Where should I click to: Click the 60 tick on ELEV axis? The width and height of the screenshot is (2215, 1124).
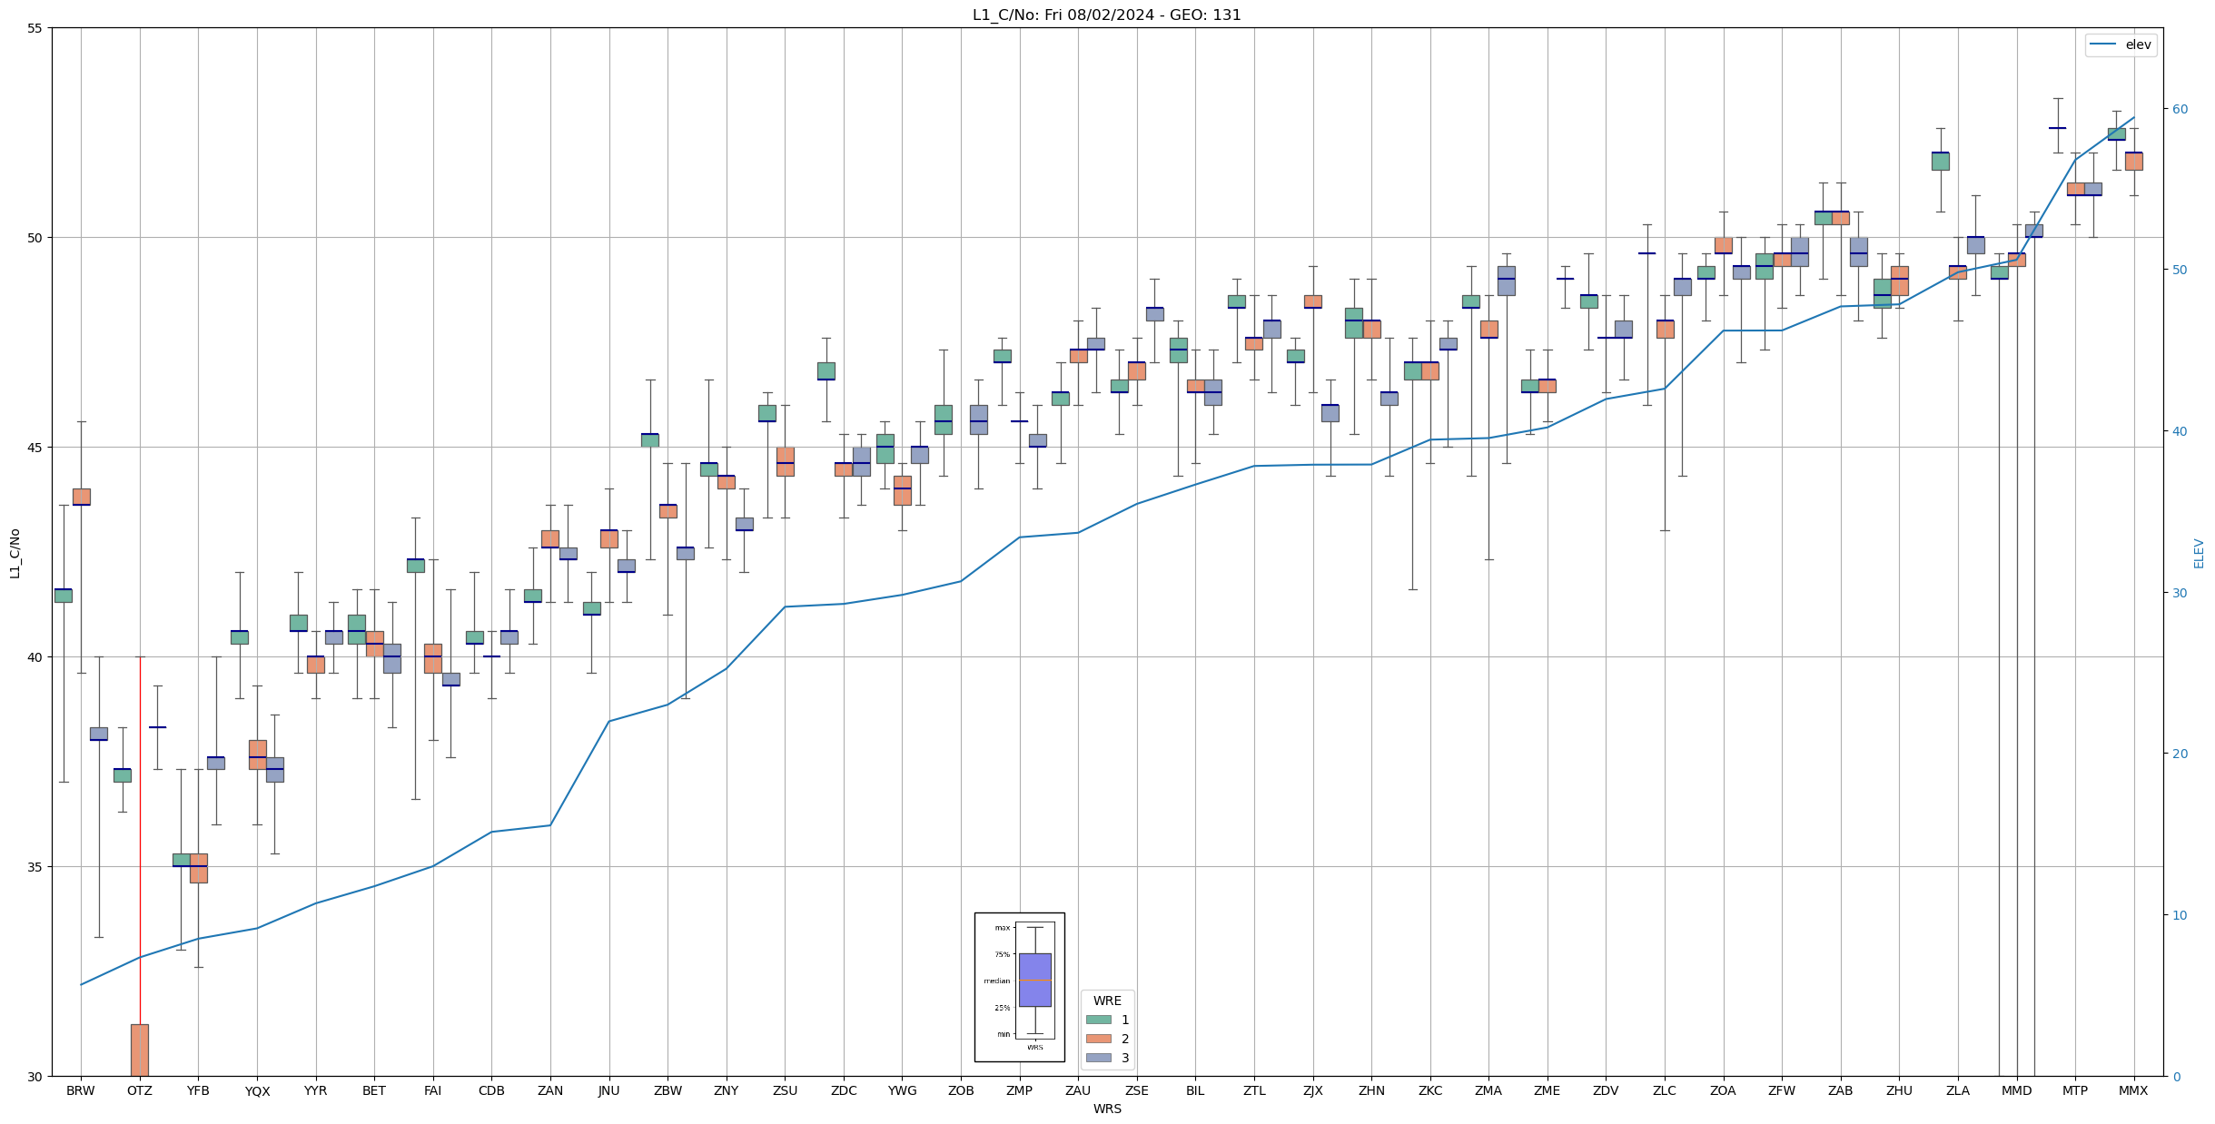tap(2179, 109)
